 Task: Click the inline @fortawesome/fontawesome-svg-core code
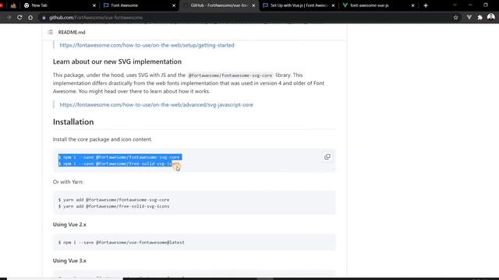tap(230, 75)
